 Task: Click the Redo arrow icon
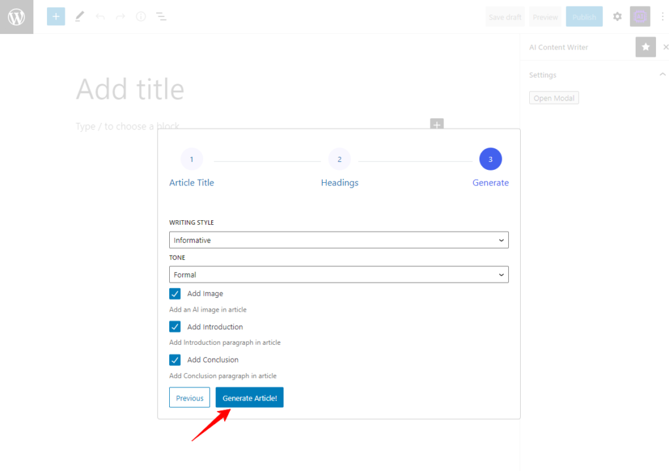click(120, 17)
